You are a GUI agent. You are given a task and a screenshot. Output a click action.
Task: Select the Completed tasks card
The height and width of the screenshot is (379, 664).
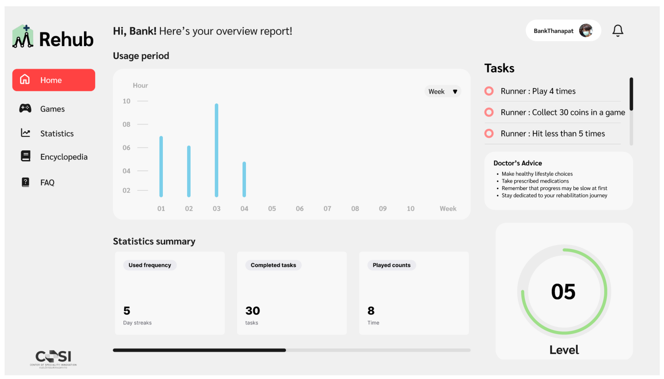(292, 293)
